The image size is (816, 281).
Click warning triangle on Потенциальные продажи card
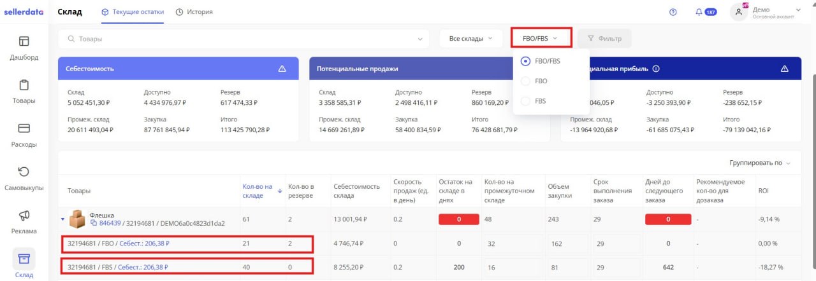[x=533, y=69]
